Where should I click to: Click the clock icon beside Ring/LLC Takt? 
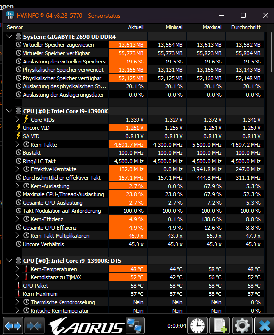point(19,161)
